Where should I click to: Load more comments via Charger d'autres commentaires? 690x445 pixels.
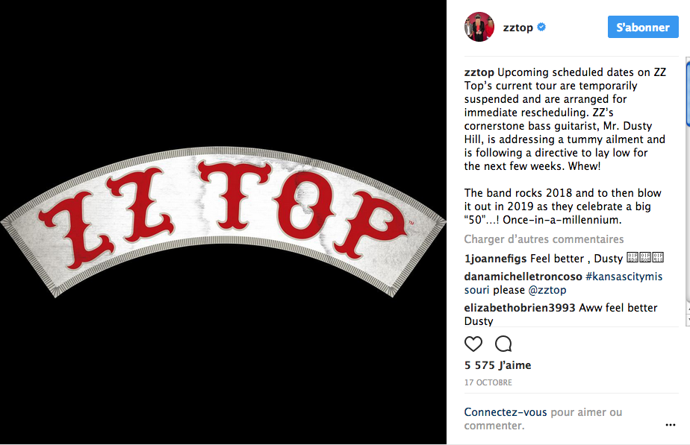[x=544, y=239]
